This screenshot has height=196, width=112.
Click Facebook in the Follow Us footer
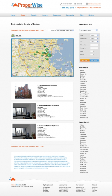[x=95, y=188]
